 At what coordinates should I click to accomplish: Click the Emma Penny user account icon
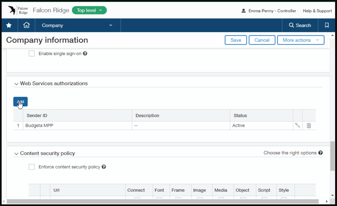[243, 11]
